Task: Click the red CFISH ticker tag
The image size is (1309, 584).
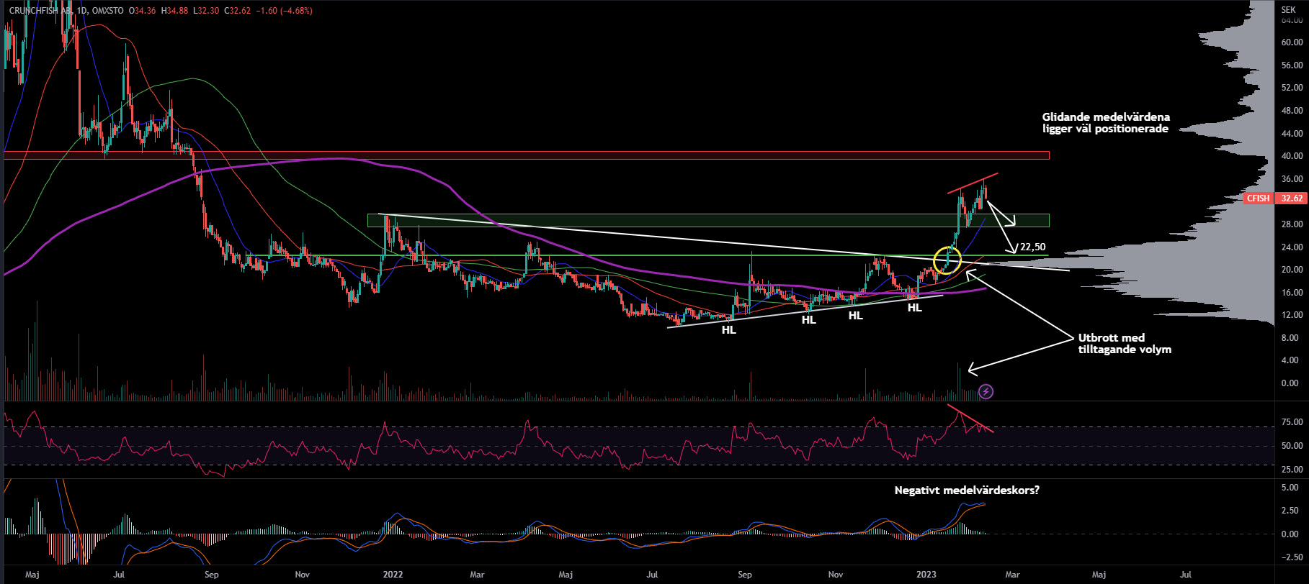Action: tap(1258, 199)
